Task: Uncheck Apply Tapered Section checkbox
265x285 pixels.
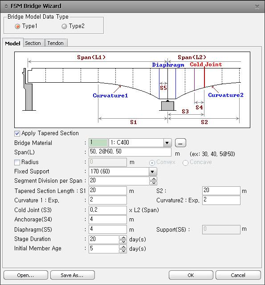Action: pyautogui.click(x=17, y=133)
